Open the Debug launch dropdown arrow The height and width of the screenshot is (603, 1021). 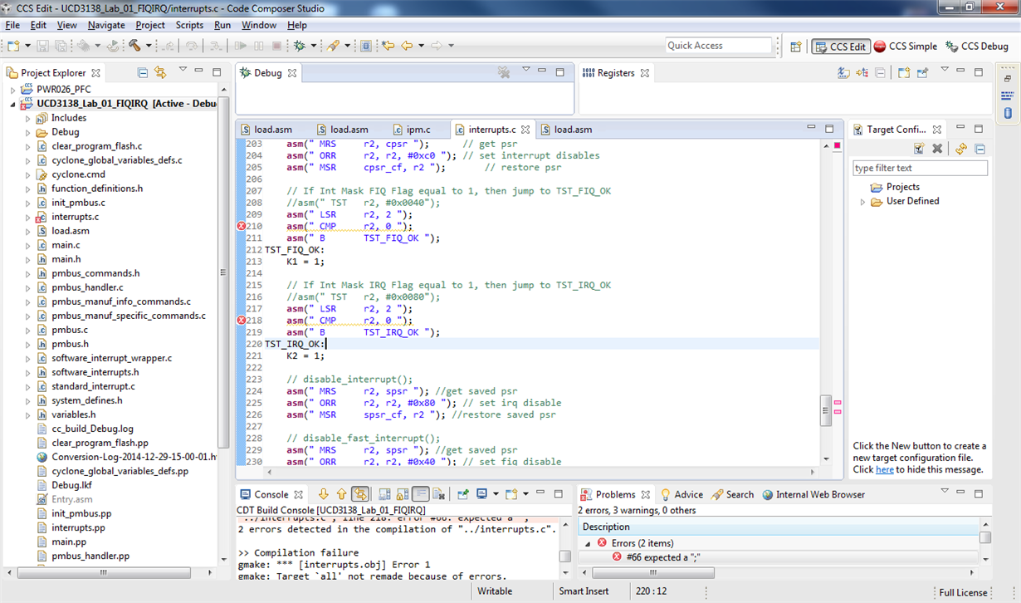(314, 46)
